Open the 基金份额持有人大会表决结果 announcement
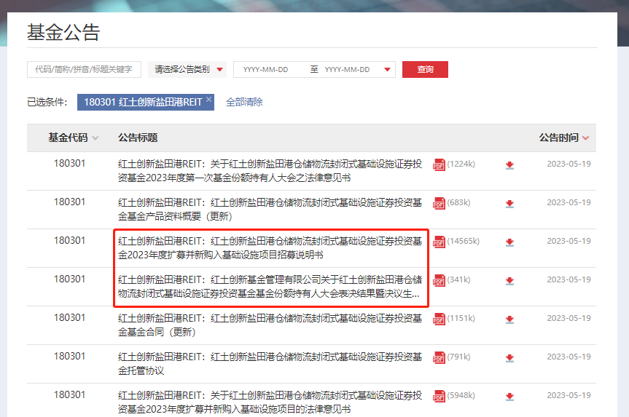The width and height of the screenshot is (629, 417). point(270,286)
